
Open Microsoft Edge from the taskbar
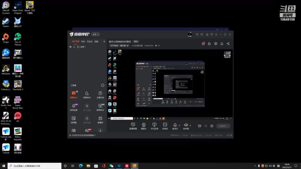coord(81,166)
